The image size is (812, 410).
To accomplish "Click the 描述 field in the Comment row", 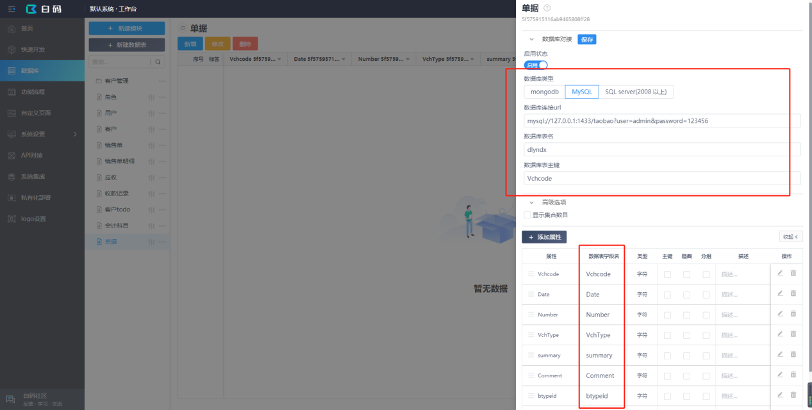I will point(743,376).
